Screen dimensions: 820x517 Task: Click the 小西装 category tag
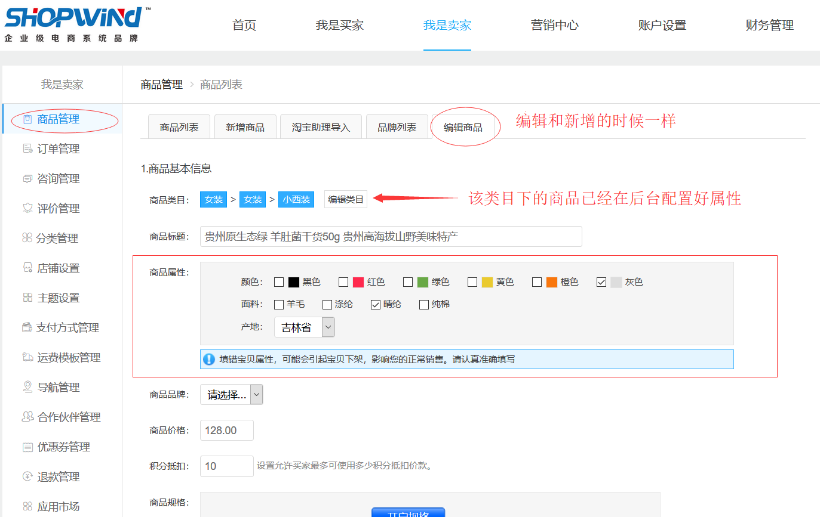click(296, 199)
